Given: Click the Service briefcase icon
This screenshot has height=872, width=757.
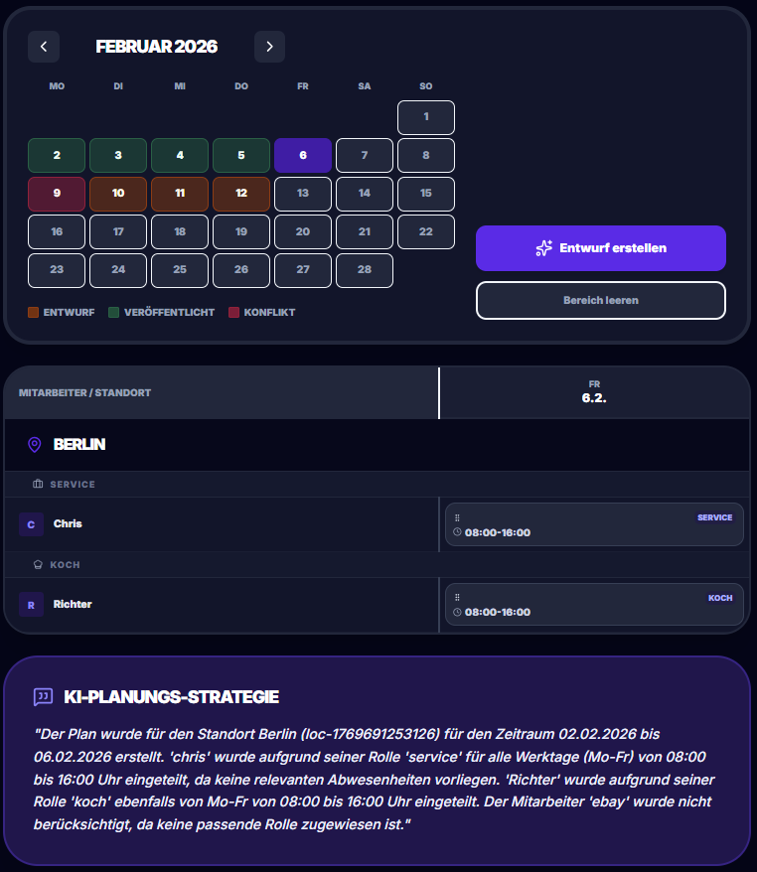Looking at the screenshot, I should coord(38,485).
